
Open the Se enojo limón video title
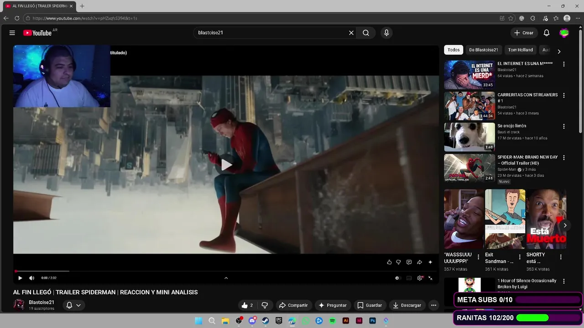tap(511, 126)
